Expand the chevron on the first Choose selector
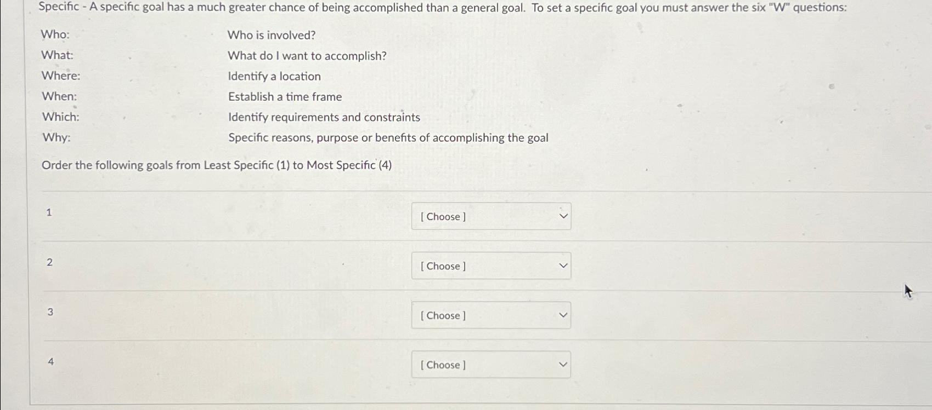 [x=562, y=216]
